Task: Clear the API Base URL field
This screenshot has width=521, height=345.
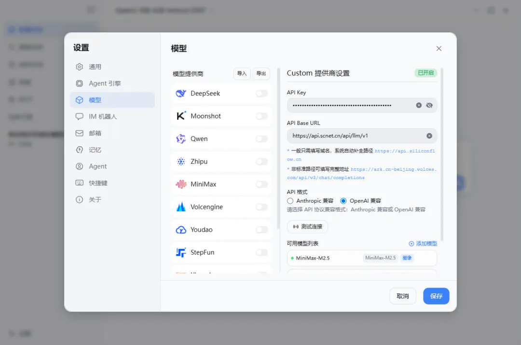Action: click(429, 136)
